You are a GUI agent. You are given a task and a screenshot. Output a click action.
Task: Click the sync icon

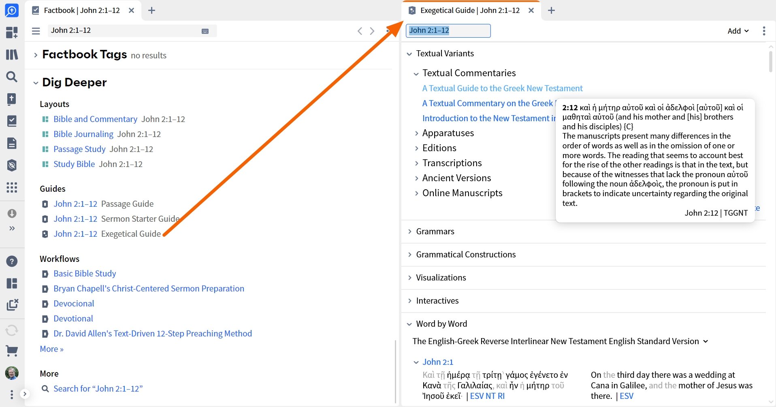click(12, 330)
